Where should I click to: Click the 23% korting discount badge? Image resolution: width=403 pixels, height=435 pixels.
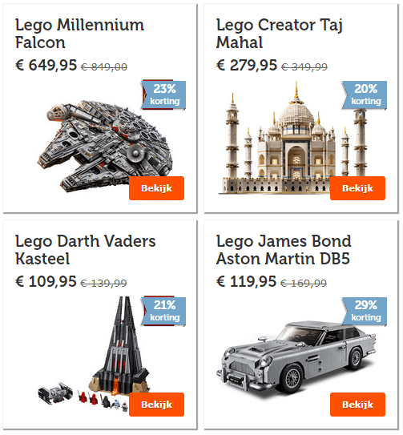163,95
